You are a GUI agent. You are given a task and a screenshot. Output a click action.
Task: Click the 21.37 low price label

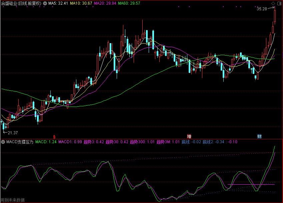13,133
